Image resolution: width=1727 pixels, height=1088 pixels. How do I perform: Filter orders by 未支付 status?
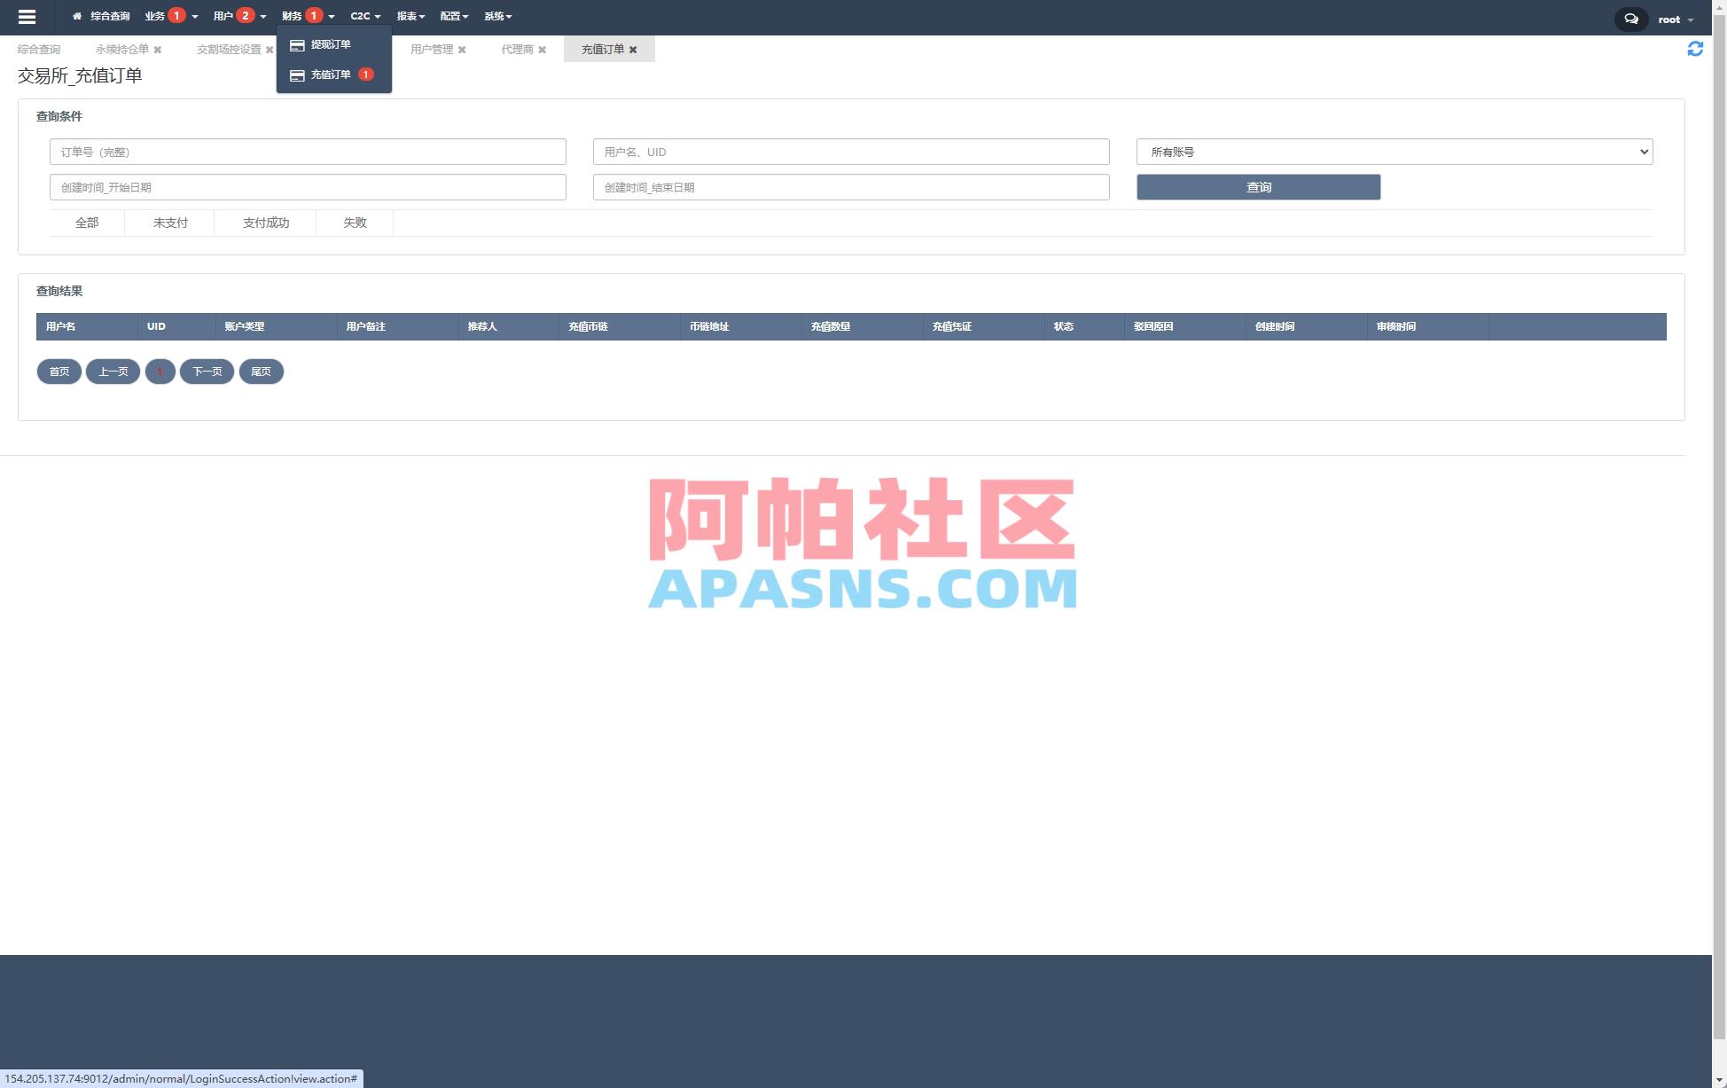pyautogui.click(x=169, y=223)
